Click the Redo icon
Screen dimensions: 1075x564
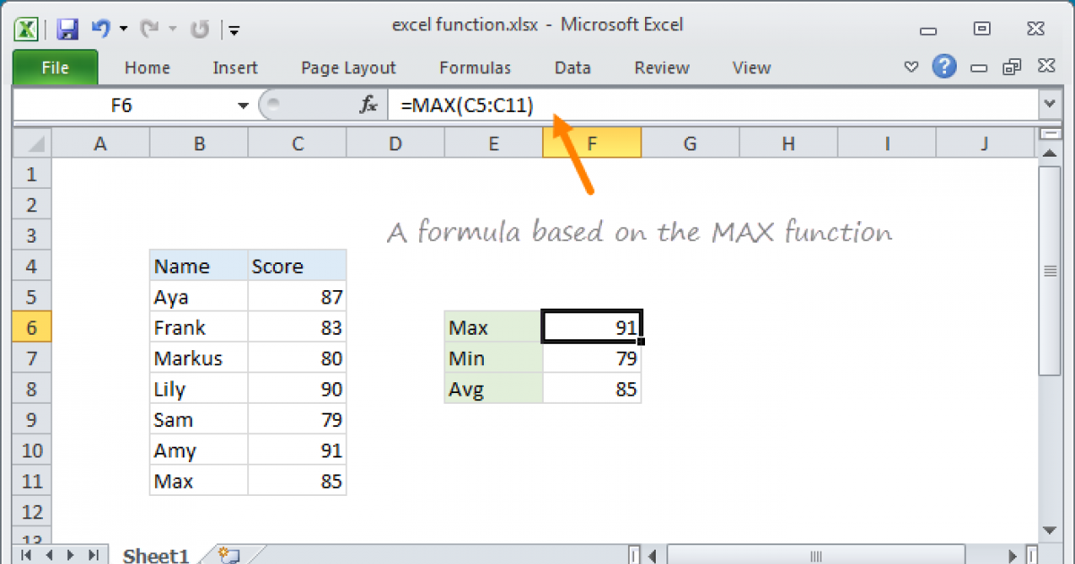pyautogui.click(x=150, y=28)
